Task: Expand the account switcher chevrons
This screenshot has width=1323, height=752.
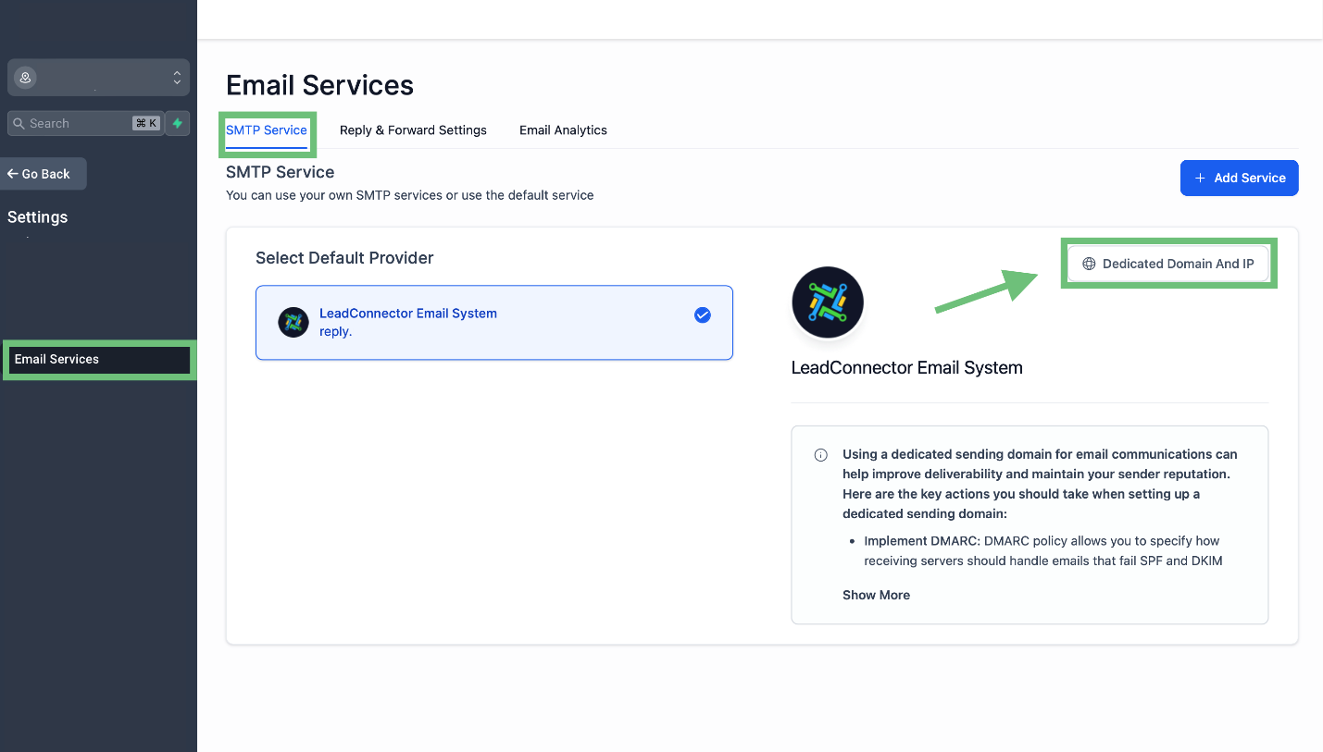Action: pyautogui.click(x=177, y=78)
